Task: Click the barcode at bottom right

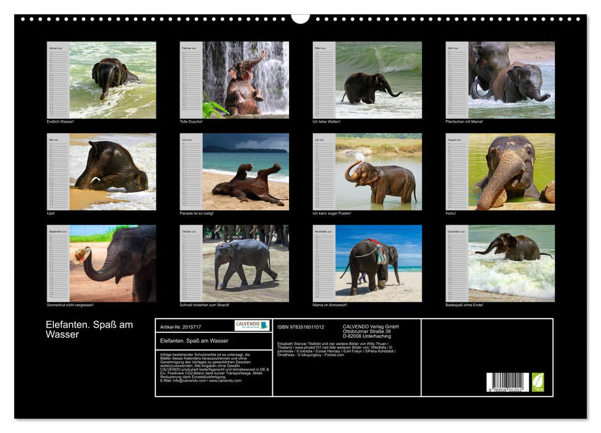Action: [x=508, y=382]
